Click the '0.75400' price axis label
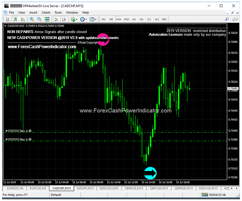This screenshot has width=242, height=201. 233,131
